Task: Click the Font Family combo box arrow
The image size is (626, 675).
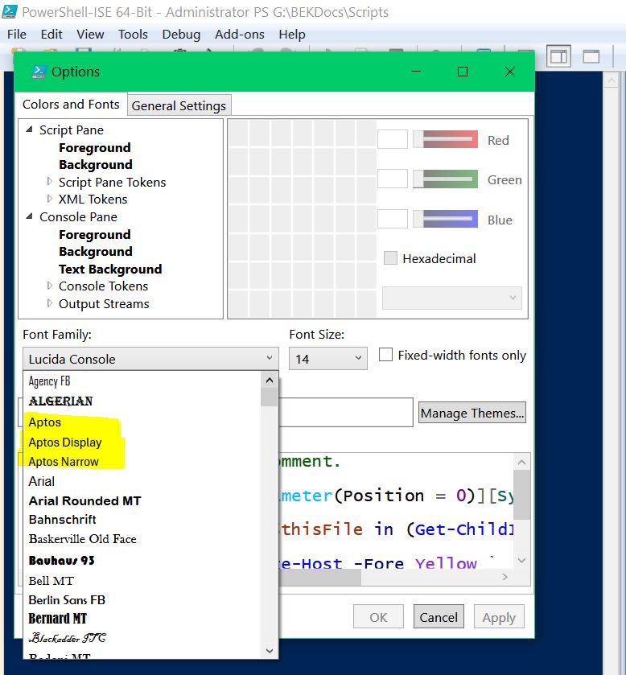Action: [269, 359]
